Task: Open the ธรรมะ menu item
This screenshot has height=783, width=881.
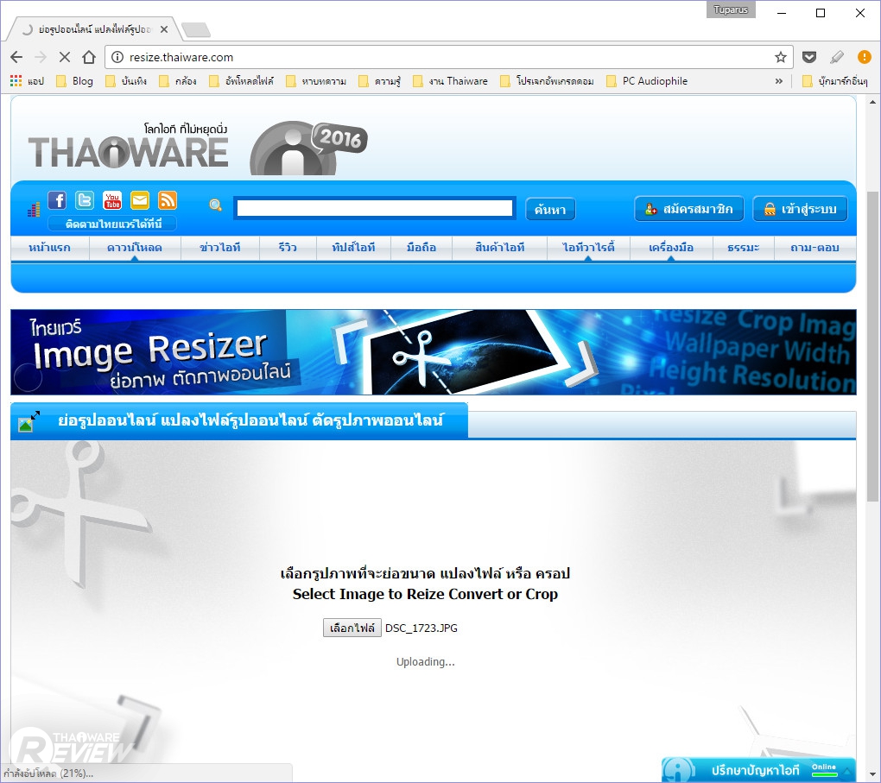Action: (744, 248)
